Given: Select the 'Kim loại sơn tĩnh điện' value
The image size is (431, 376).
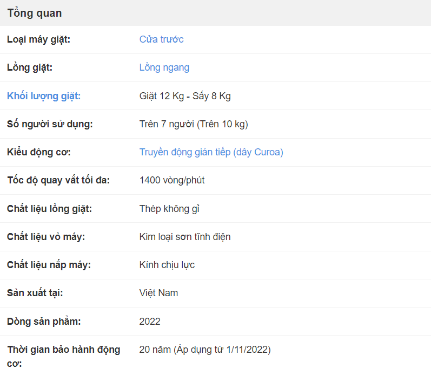Looking at the screenshot, I should (x=185, y=237).
